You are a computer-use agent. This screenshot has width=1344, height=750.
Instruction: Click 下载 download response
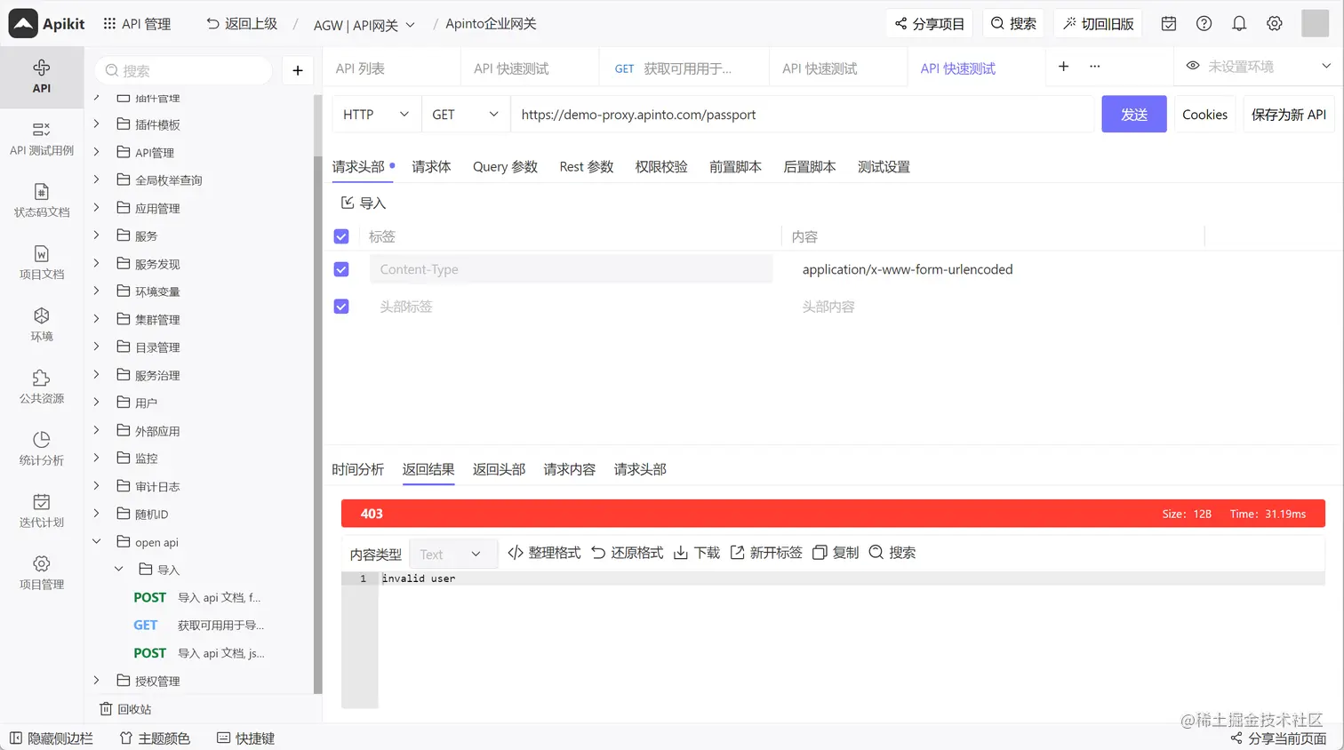[697, 553]
